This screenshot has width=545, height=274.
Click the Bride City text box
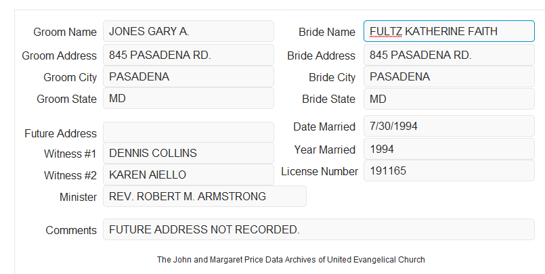coord(449,76)
